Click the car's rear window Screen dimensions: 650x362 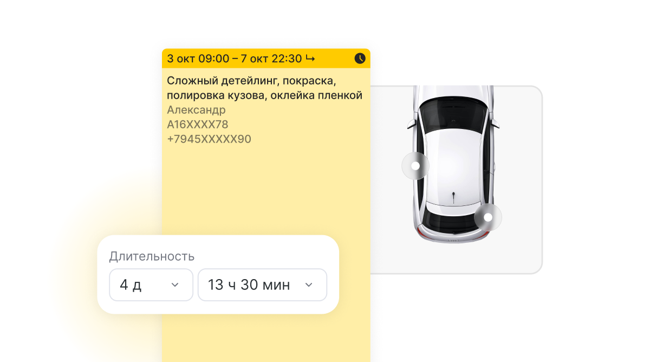tap(453, 218)
